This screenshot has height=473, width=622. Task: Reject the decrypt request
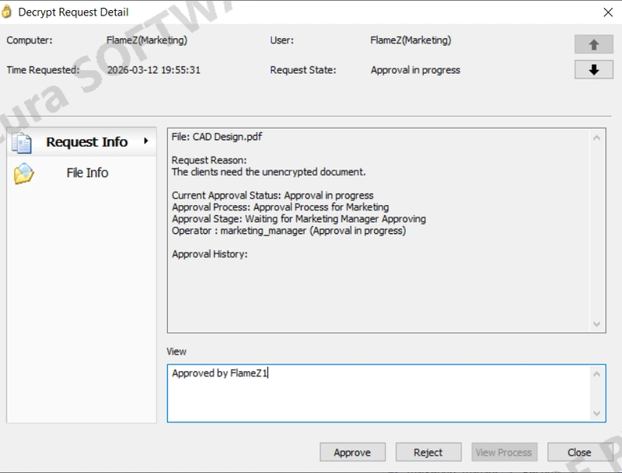point(428,452)
